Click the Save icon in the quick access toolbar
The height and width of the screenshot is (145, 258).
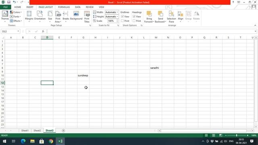(x=9, y=2)
